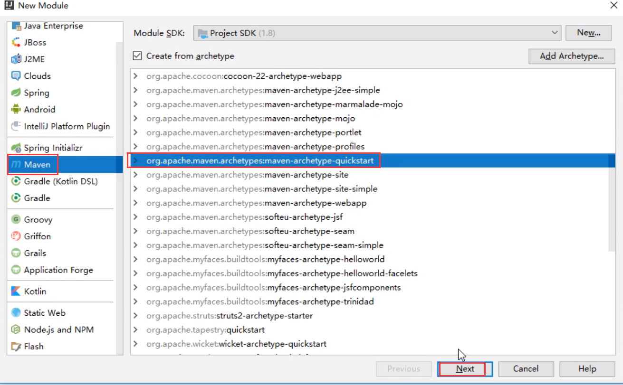Select the Gradle (Kotlin DSL) icon

pyautogui.click(x=16, y=181)
